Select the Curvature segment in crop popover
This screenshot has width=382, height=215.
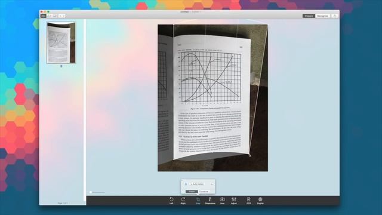point(204,192)
